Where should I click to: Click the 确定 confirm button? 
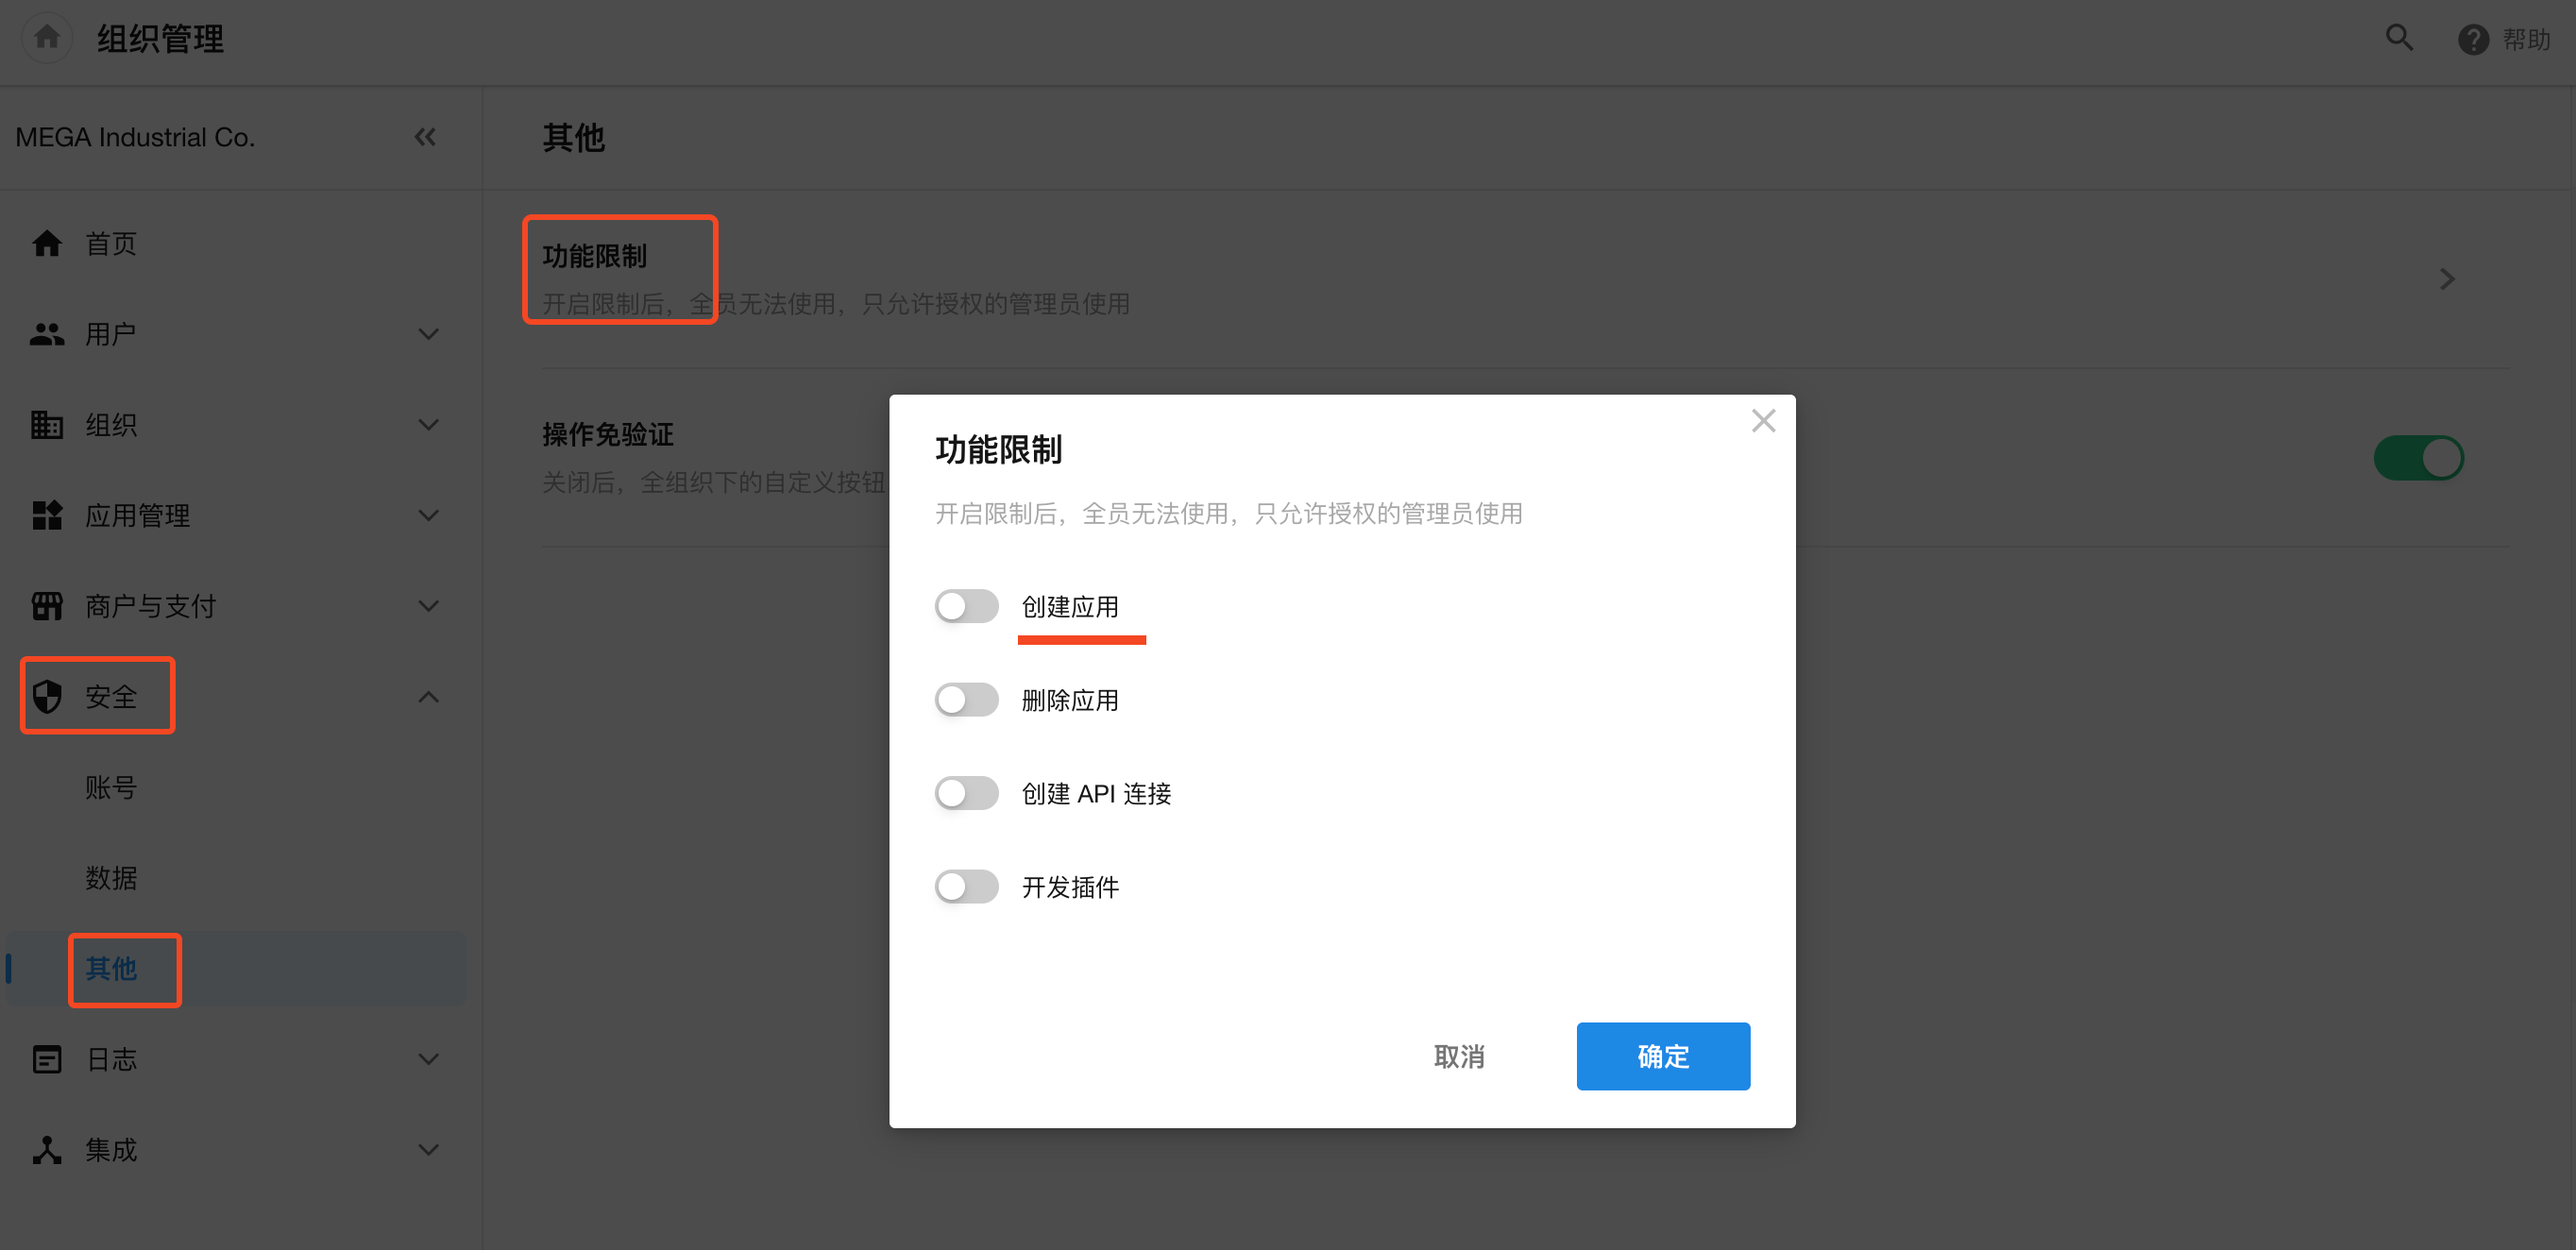pyautogui.click(x=1663, y=1056)
